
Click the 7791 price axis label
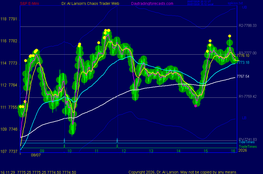[x=13, y=19]
